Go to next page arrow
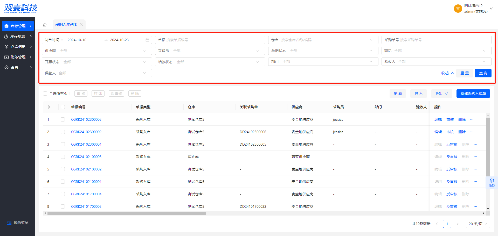The width and height of the screenshot is (498, 236). point(458,224)
